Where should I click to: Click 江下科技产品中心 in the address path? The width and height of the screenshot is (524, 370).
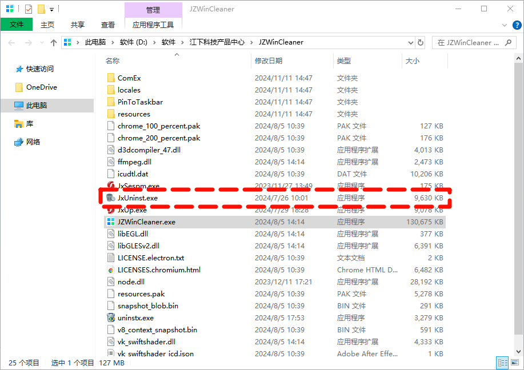point(217,42)
